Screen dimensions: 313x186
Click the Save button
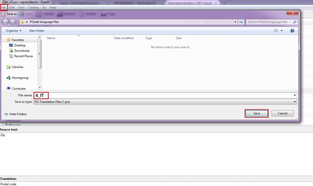point(256,113)
